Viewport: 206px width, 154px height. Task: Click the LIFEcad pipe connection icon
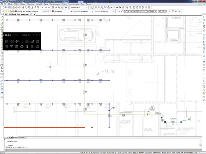coord(12,41)
